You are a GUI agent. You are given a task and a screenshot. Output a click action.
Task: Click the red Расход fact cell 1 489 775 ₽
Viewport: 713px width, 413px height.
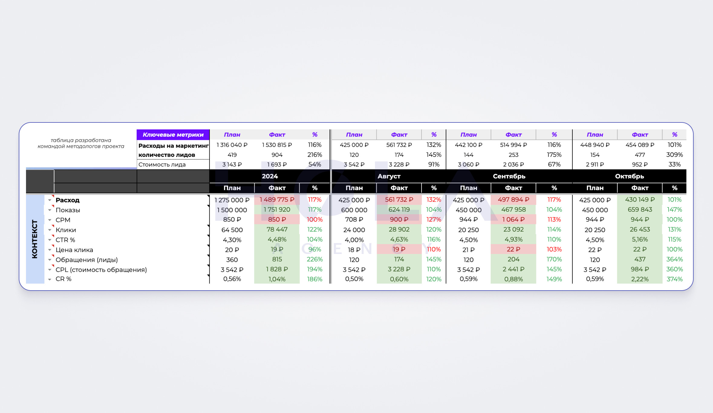pyautogui.click(x=277, y=200)
